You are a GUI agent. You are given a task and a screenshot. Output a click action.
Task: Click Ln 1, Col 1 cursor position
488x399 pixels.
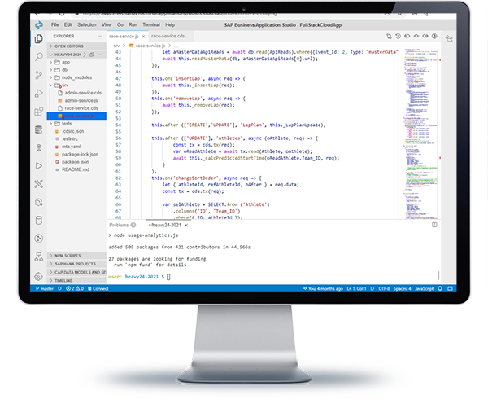click(357, 289)
